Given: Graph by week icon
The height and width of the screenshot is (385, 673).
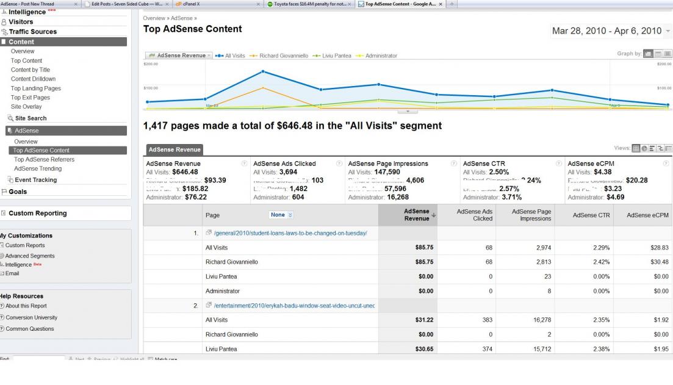Looking at the screenshot, I should 658,54.
